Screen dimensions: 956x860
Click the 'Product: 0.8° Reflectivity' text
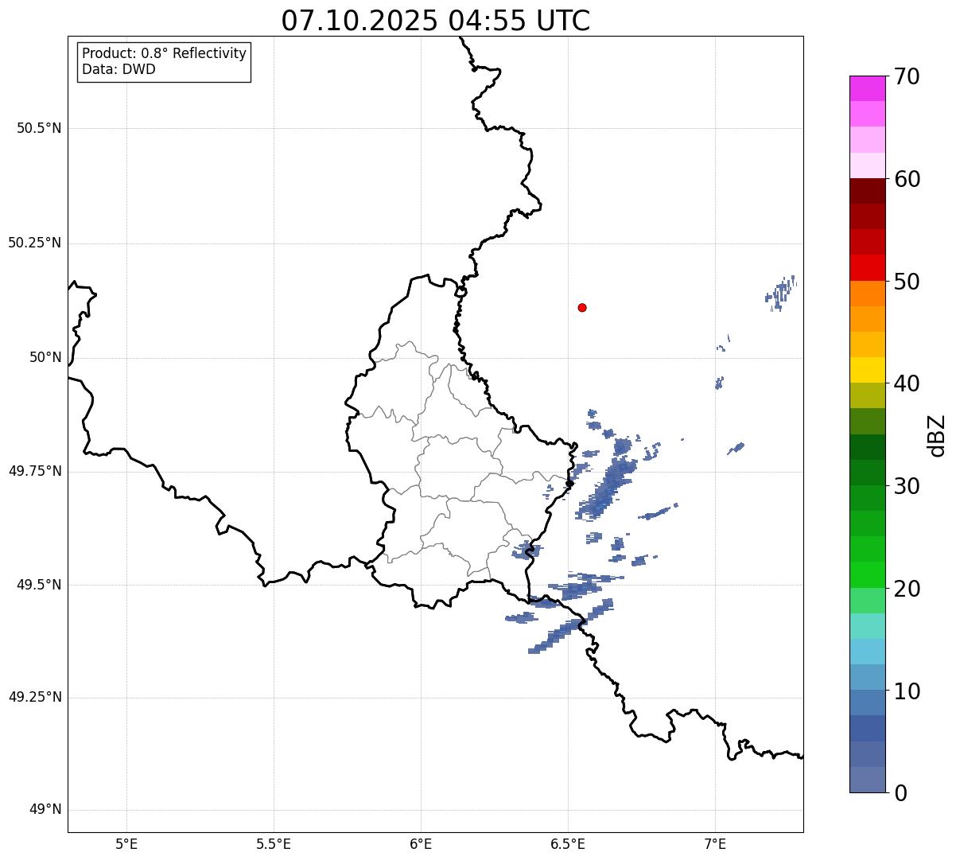click(x=165, y=53)
